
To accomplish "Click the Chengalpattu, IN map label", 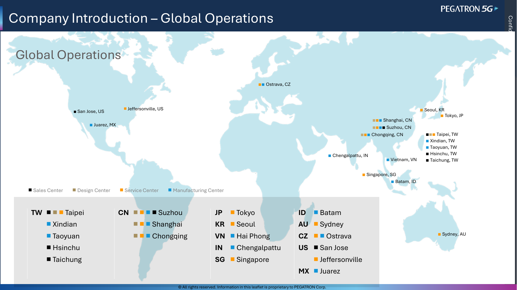I will click(350, 155).
